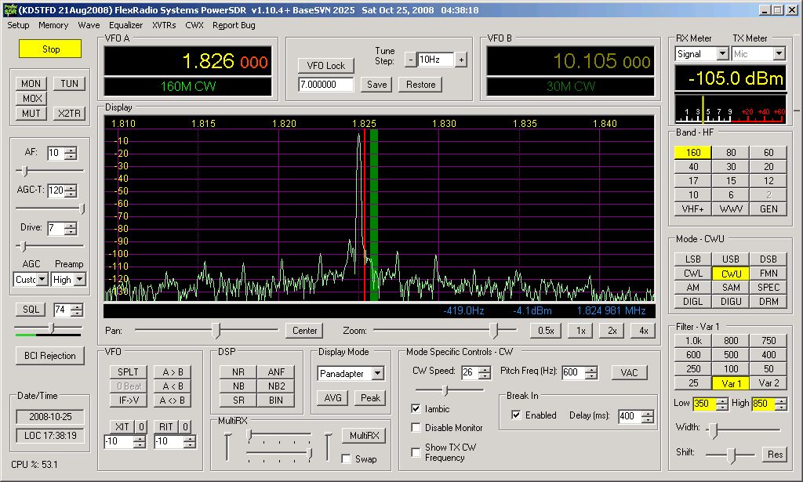Image resolution: width=803 pixels, height=482 pixels.
Task: Click the VFO Lock button
Action: click(x=325, y=66)
